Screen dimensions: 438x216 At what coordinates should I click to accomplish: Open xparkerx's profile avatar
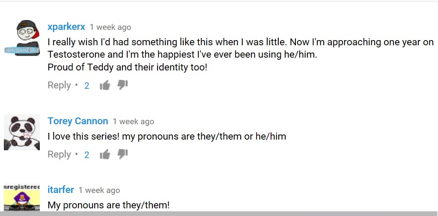point(22,38)
